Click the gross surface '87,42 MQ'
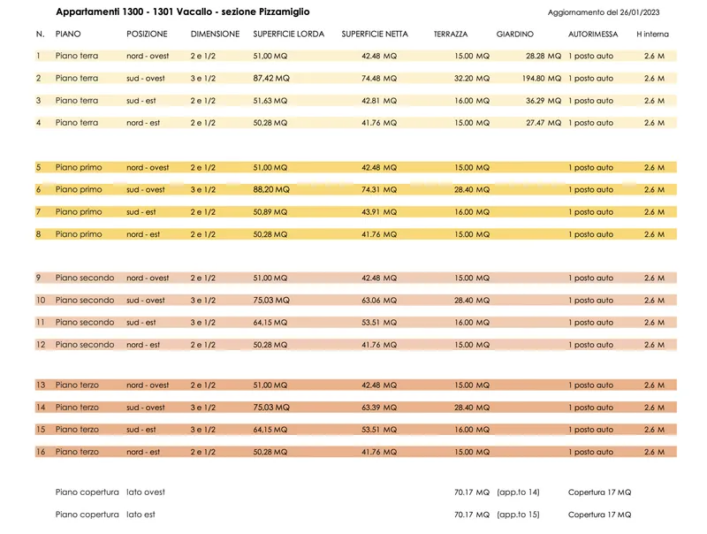 pos(271,78)
